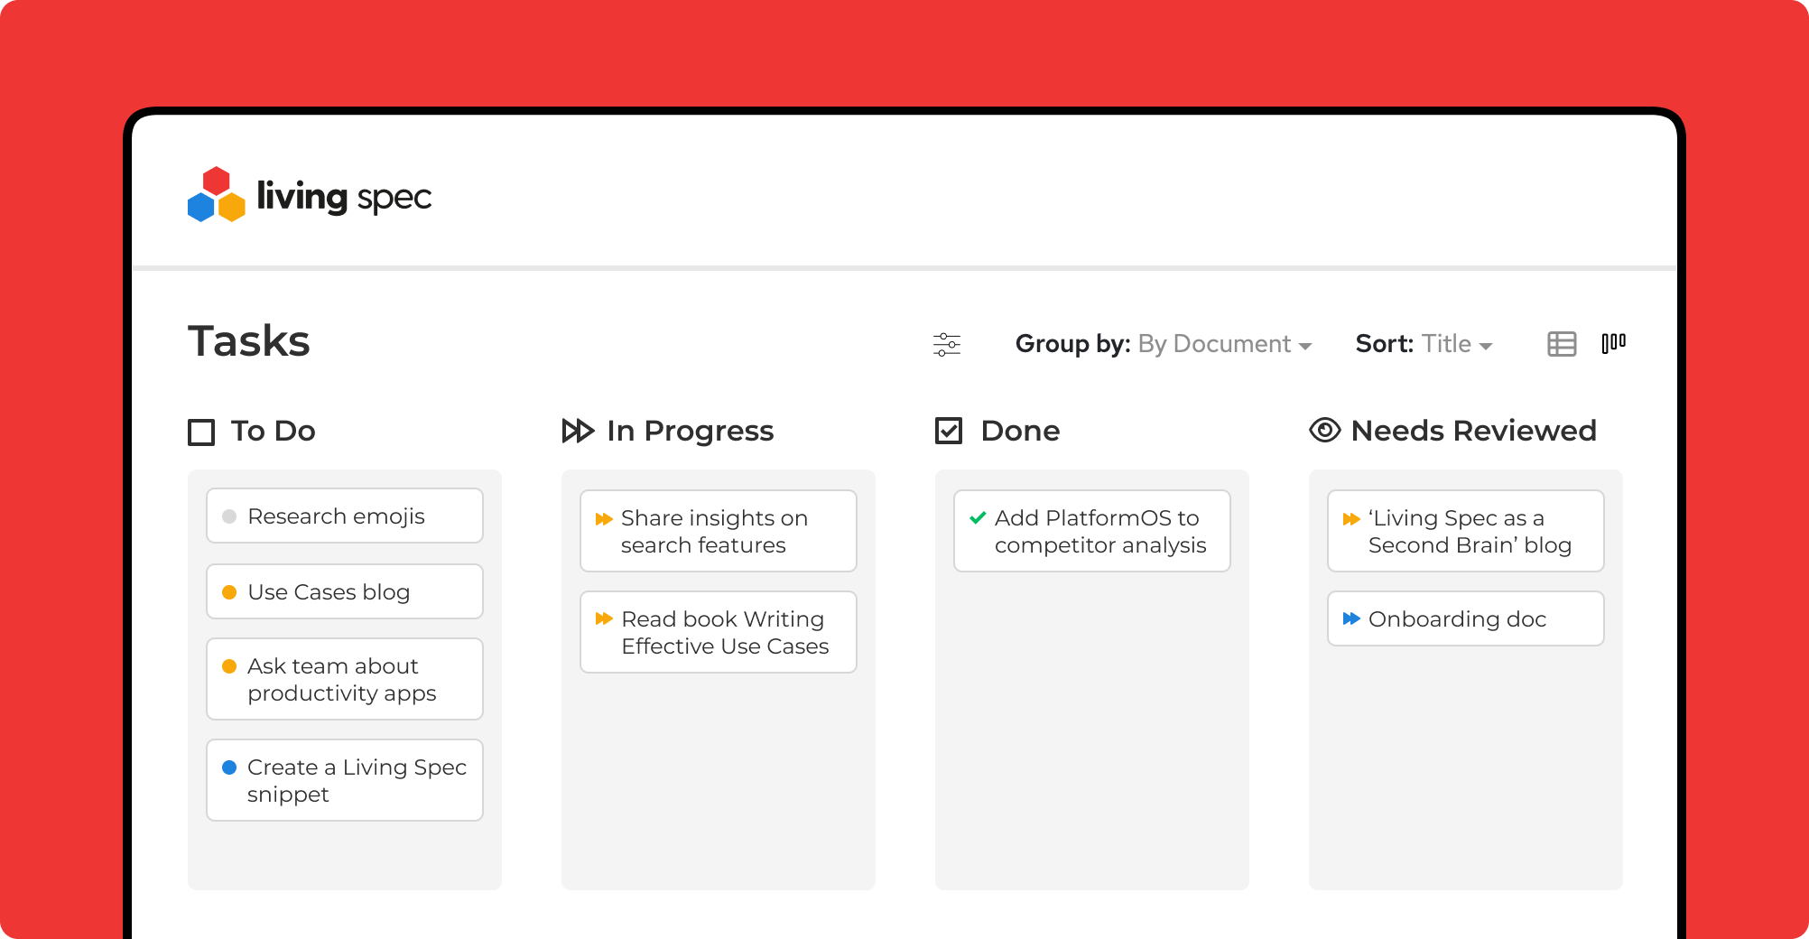Click the In Progress fast-forward header icon
Image resolution: width=1809 pixels, height=939 pixels.
(578, 431)
